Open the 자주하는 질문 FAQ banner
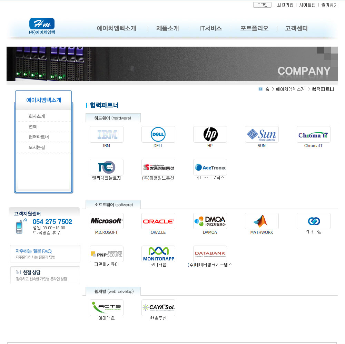Image resolution: width=345 pixels, height=344 pixels. (45, 254)
